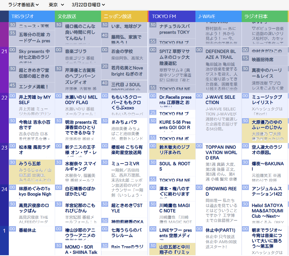
Task: Open the ラジオ番組表 dropdown menu
Action: [23, 5]
